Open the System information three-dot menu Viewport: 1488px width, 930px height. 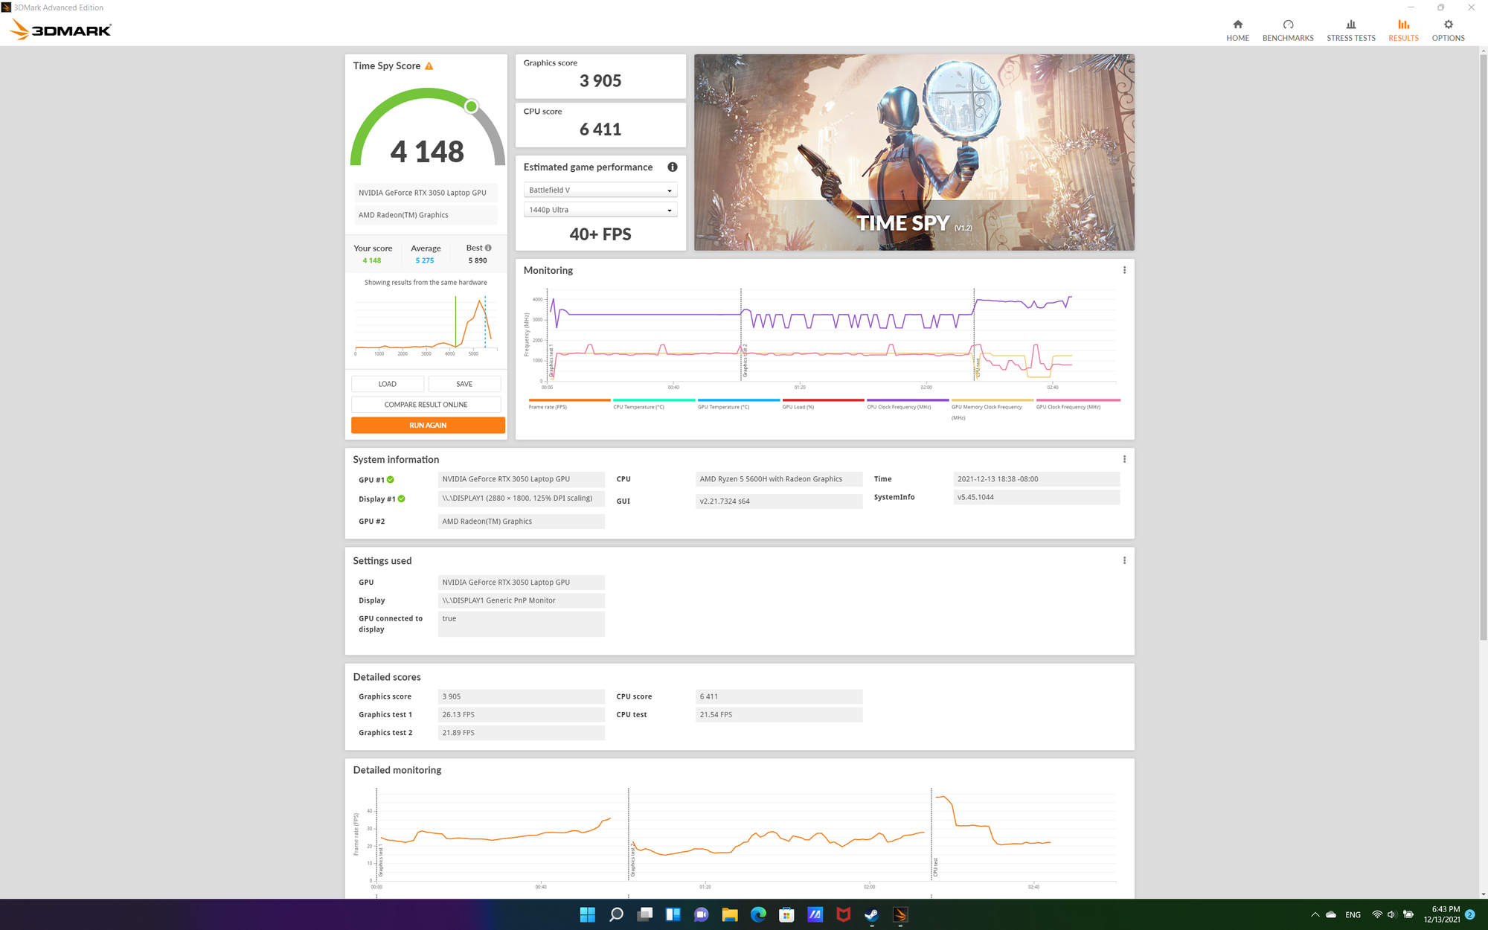click(1124, 459)
